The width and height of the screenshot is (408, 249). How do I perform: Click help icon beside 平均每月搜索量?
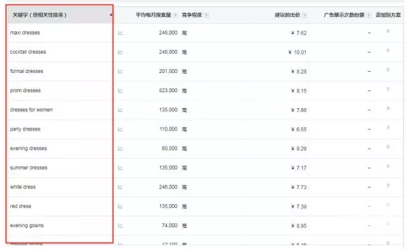pyautogui.click(x=175, y=15)
